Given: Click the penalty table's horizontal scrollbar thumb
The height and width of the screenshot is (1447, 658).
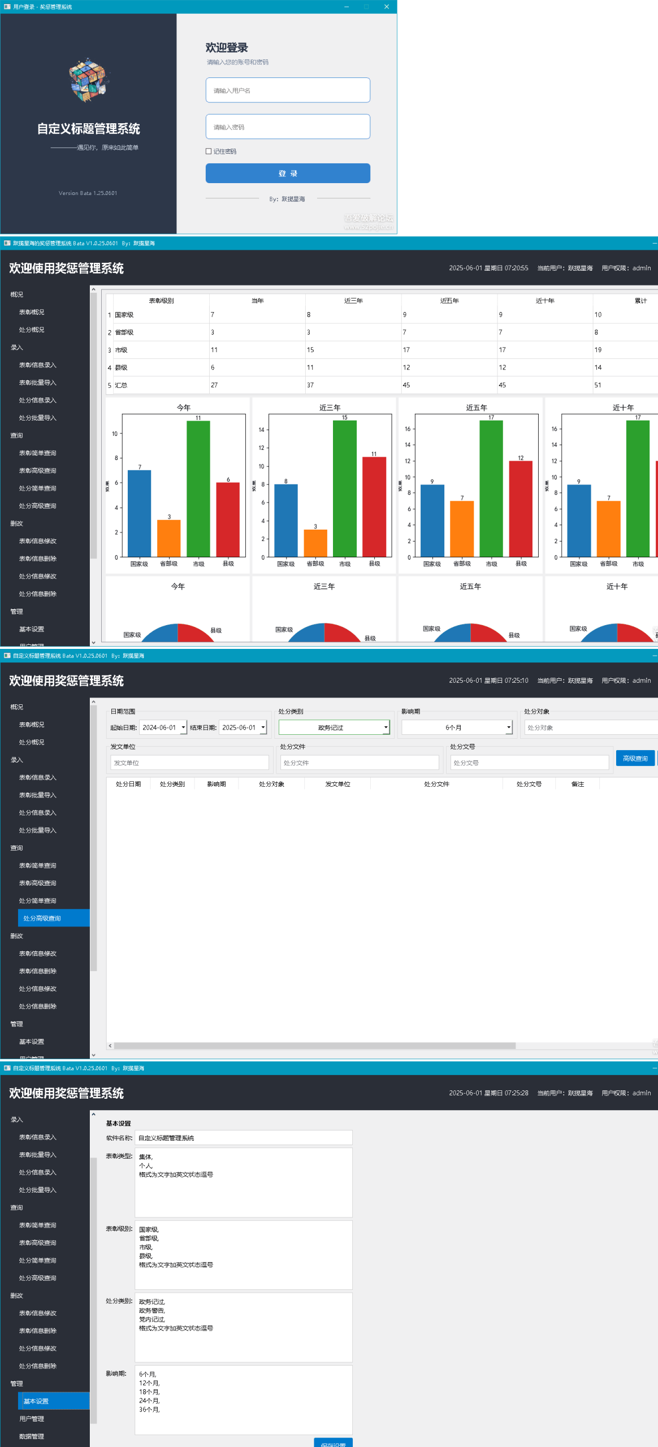Looking at the screenshot, I should coord(314,1046).
